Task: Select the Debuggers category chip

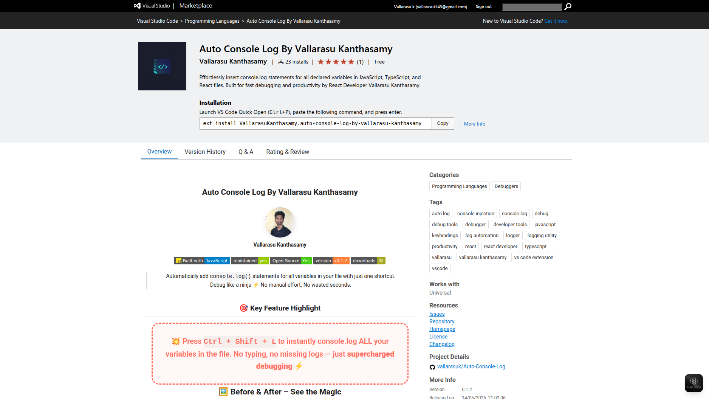Action: [x=506, y=186]
